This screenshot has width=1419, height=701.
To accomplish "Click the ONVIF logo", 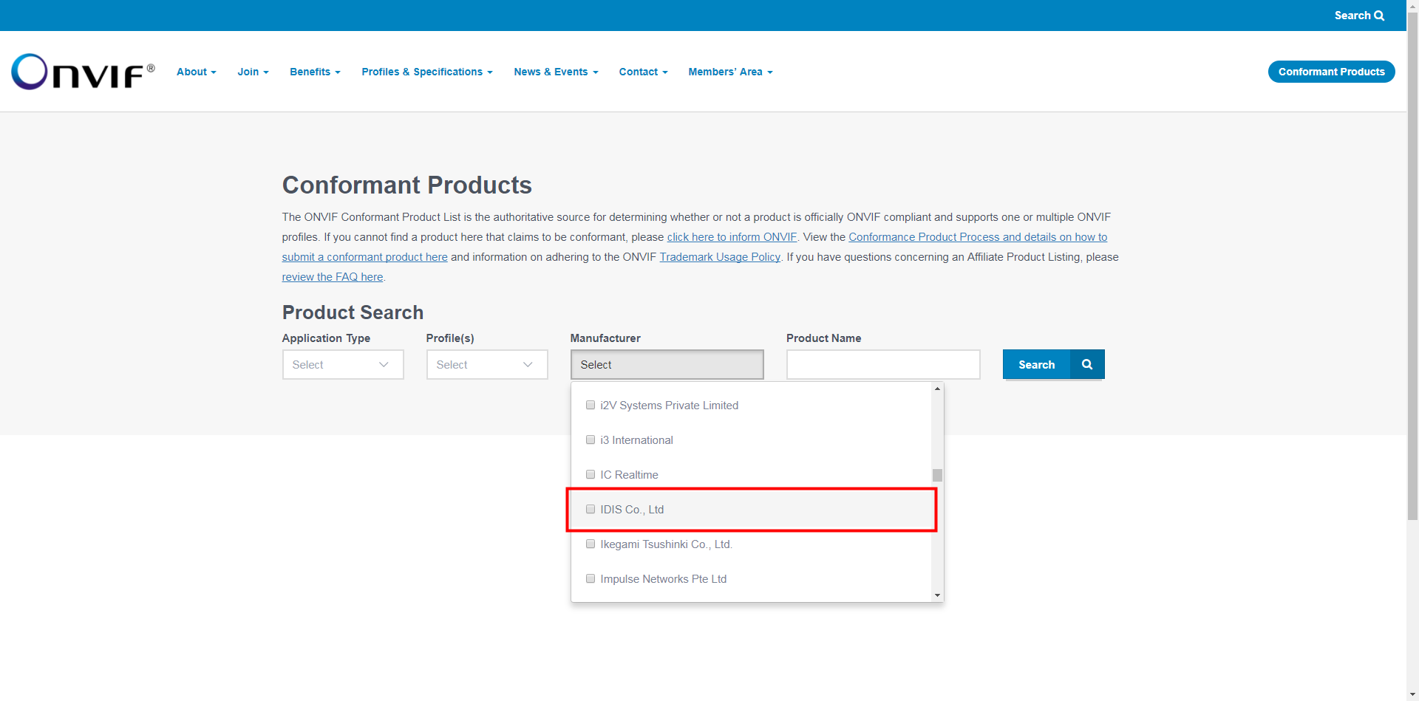I will 83,72.
